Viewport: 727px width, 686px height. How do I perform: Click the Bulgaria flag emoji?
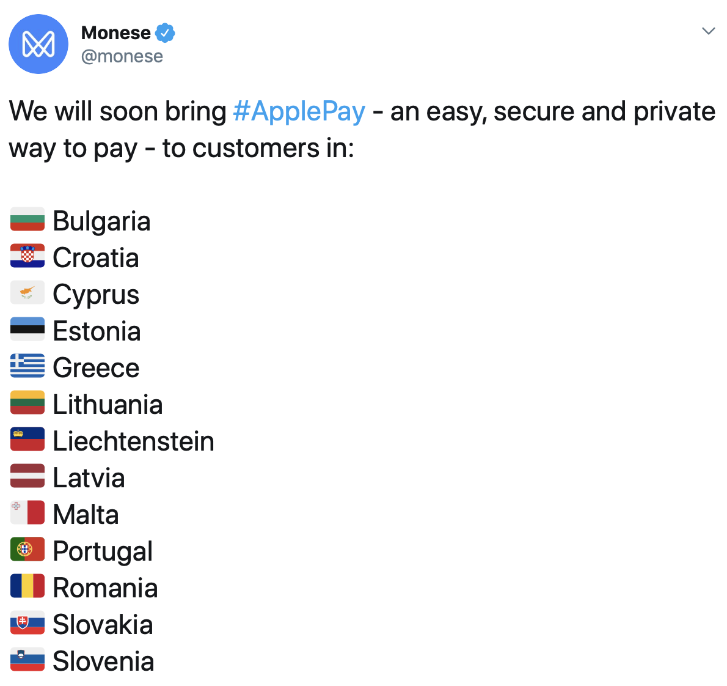click(x=27, y=219)
